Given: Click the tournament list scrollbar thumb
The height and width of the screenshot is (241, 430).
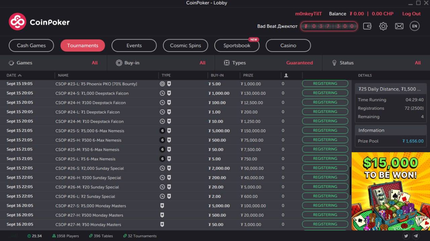Looking at the screenshot, I should [350, 182].
